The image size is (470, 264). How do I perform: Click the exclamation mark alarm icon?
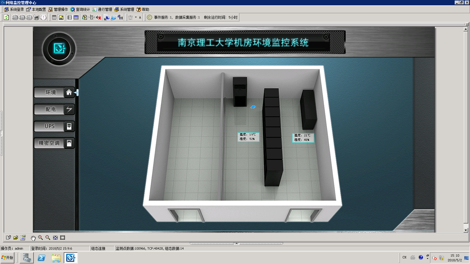tap(43, 17)
